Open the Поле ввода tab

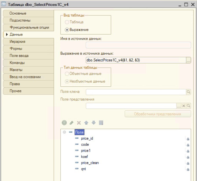[29, 56]
